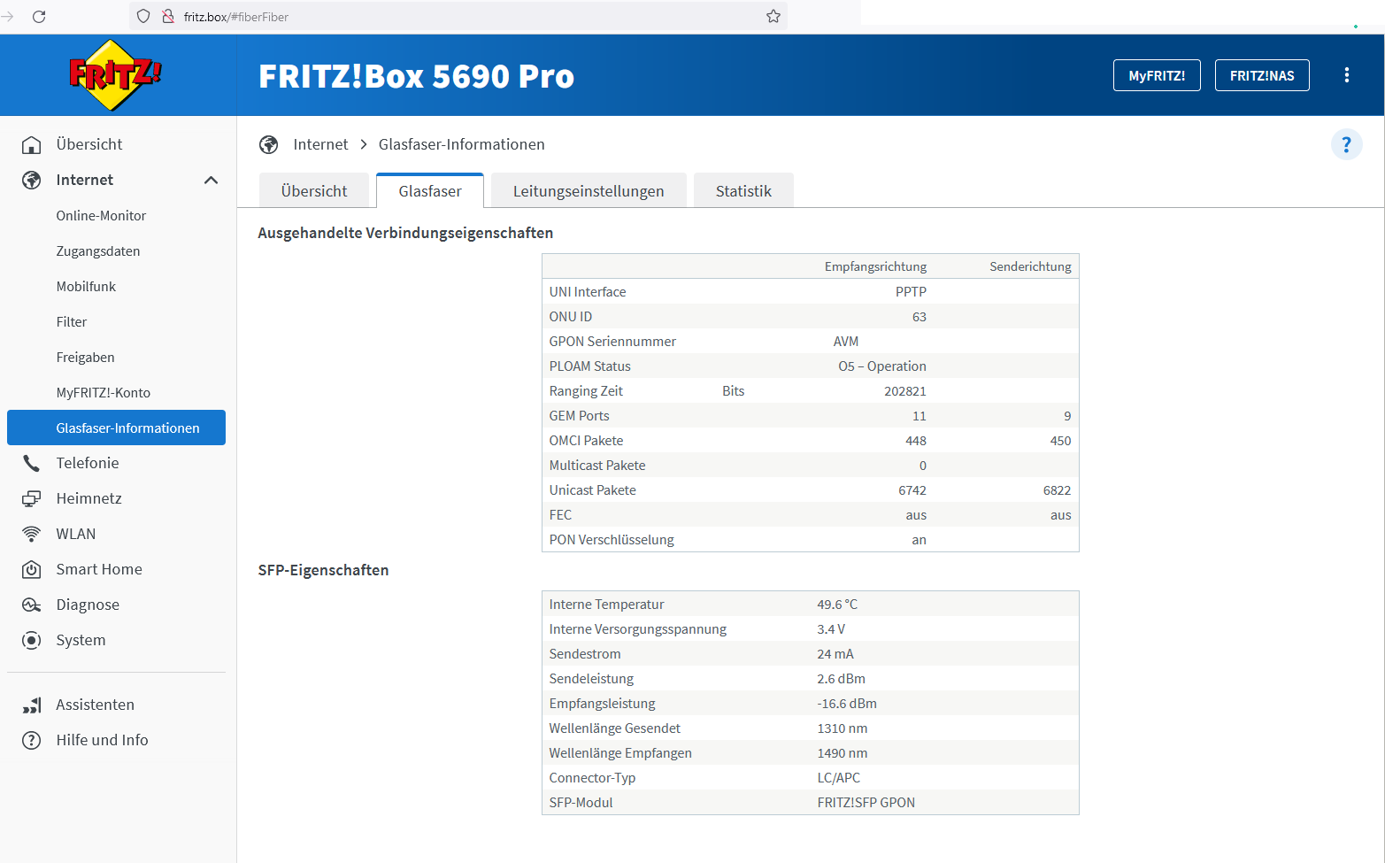
Task: Click the Unicast Pakete send value 6822
Action: point(1058,490)
